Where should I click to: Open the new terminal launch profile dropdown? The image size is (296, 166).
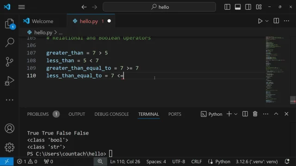point(236,114)
